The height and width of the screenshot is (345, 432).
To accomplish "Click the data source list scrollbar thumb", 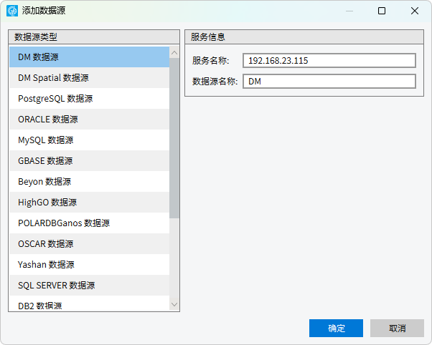I will click(x=174, y=138).
